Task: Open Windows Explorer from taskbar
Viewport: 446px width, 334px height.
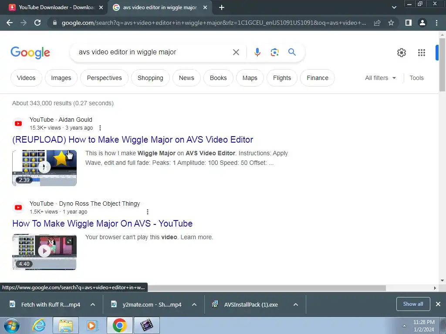Action: pyautogui.click(x=66, y=325)
